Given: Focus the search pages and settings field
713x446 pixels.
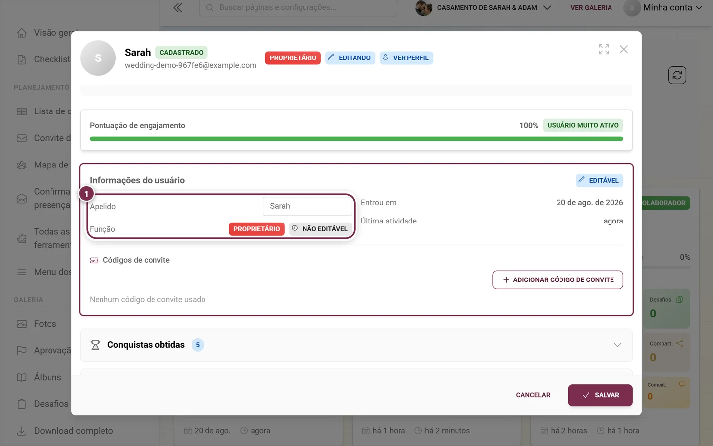Looking at the screenshot, I should tap(298, 8).
